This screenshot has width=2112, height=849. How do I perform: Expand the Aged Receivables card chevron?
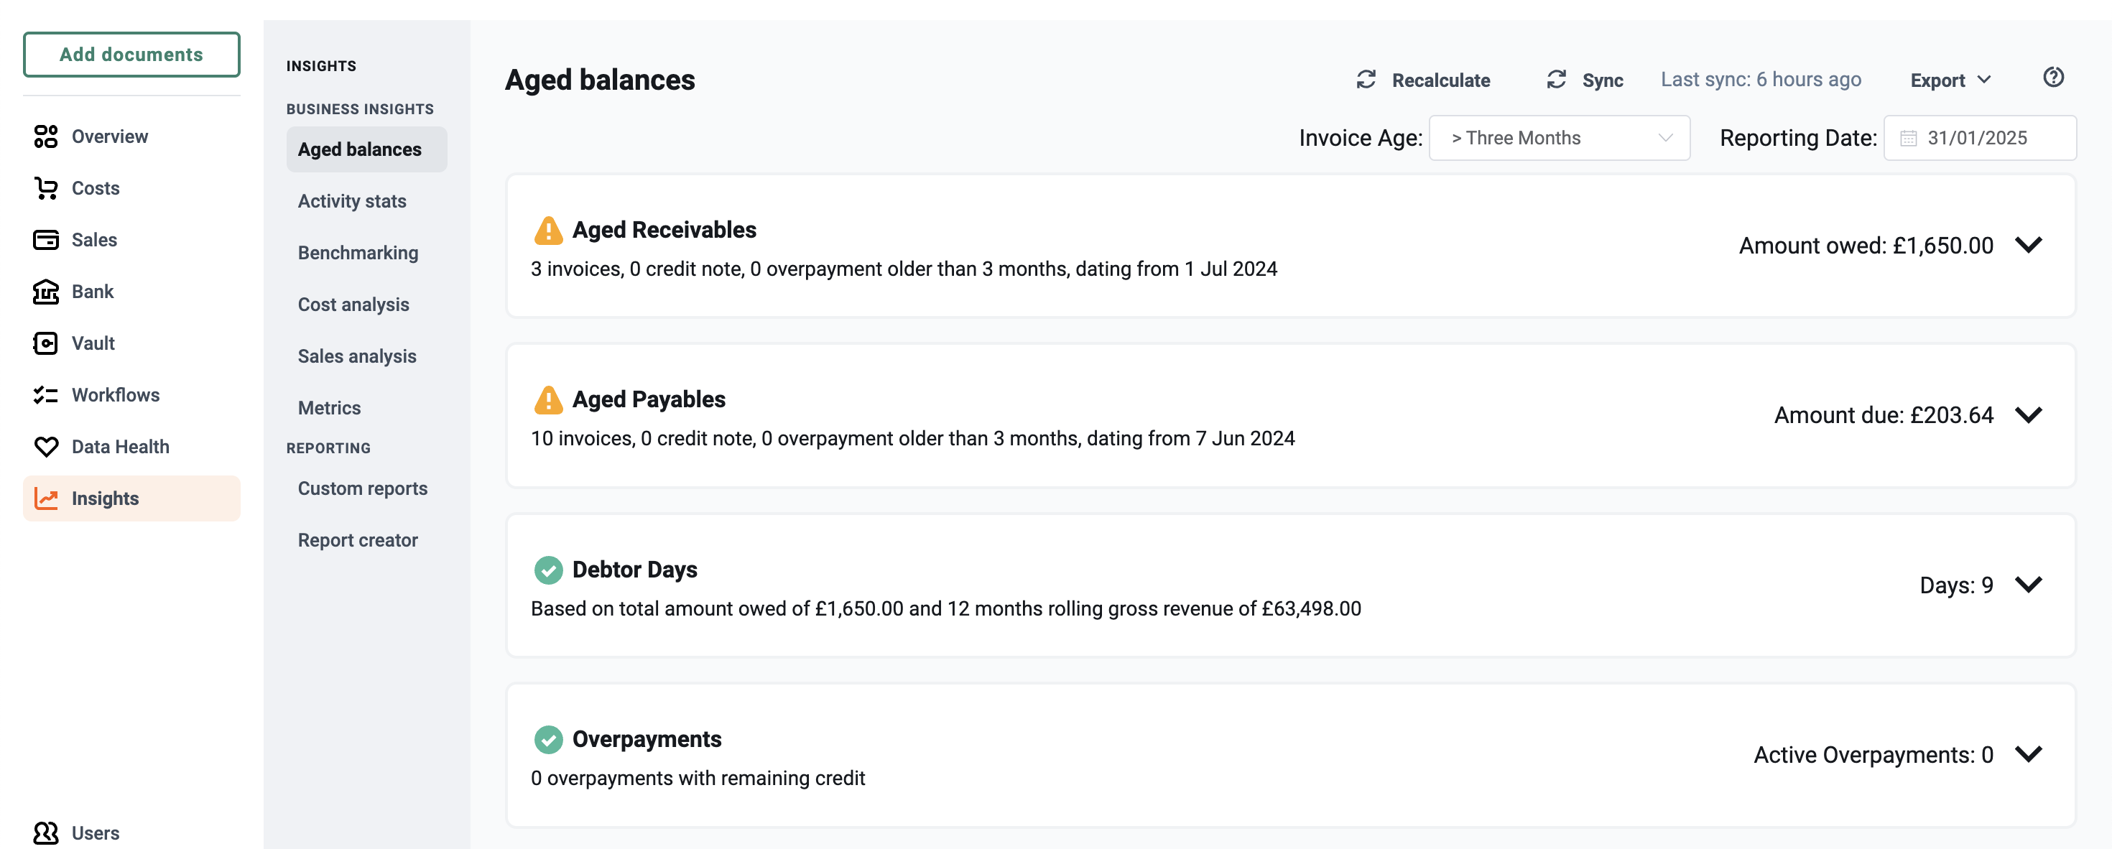point(2029,245)
